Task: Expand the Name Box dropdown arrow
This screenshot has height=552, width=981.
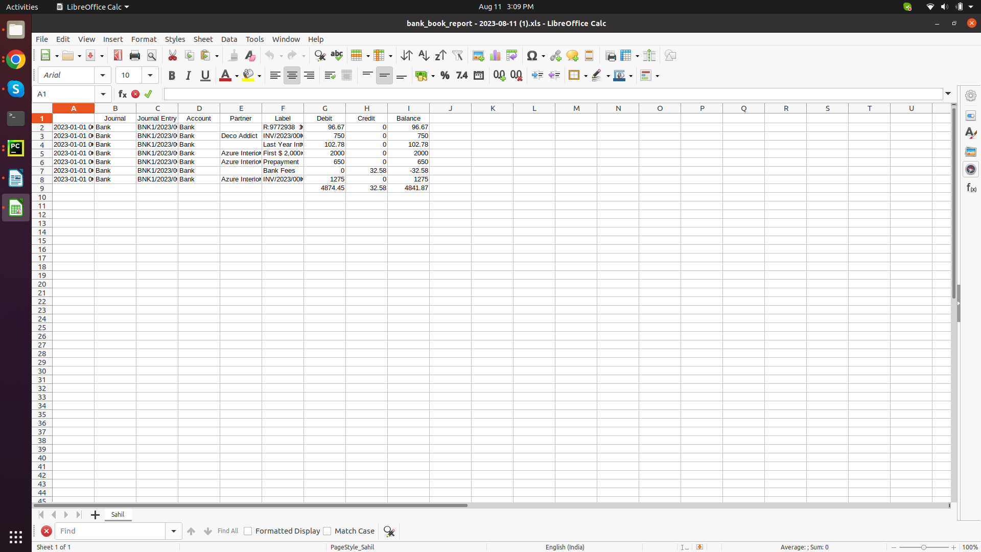Action: 103,94
